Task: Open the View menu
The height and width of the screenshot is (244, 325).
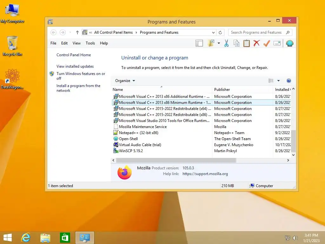Action: (76, 43)
